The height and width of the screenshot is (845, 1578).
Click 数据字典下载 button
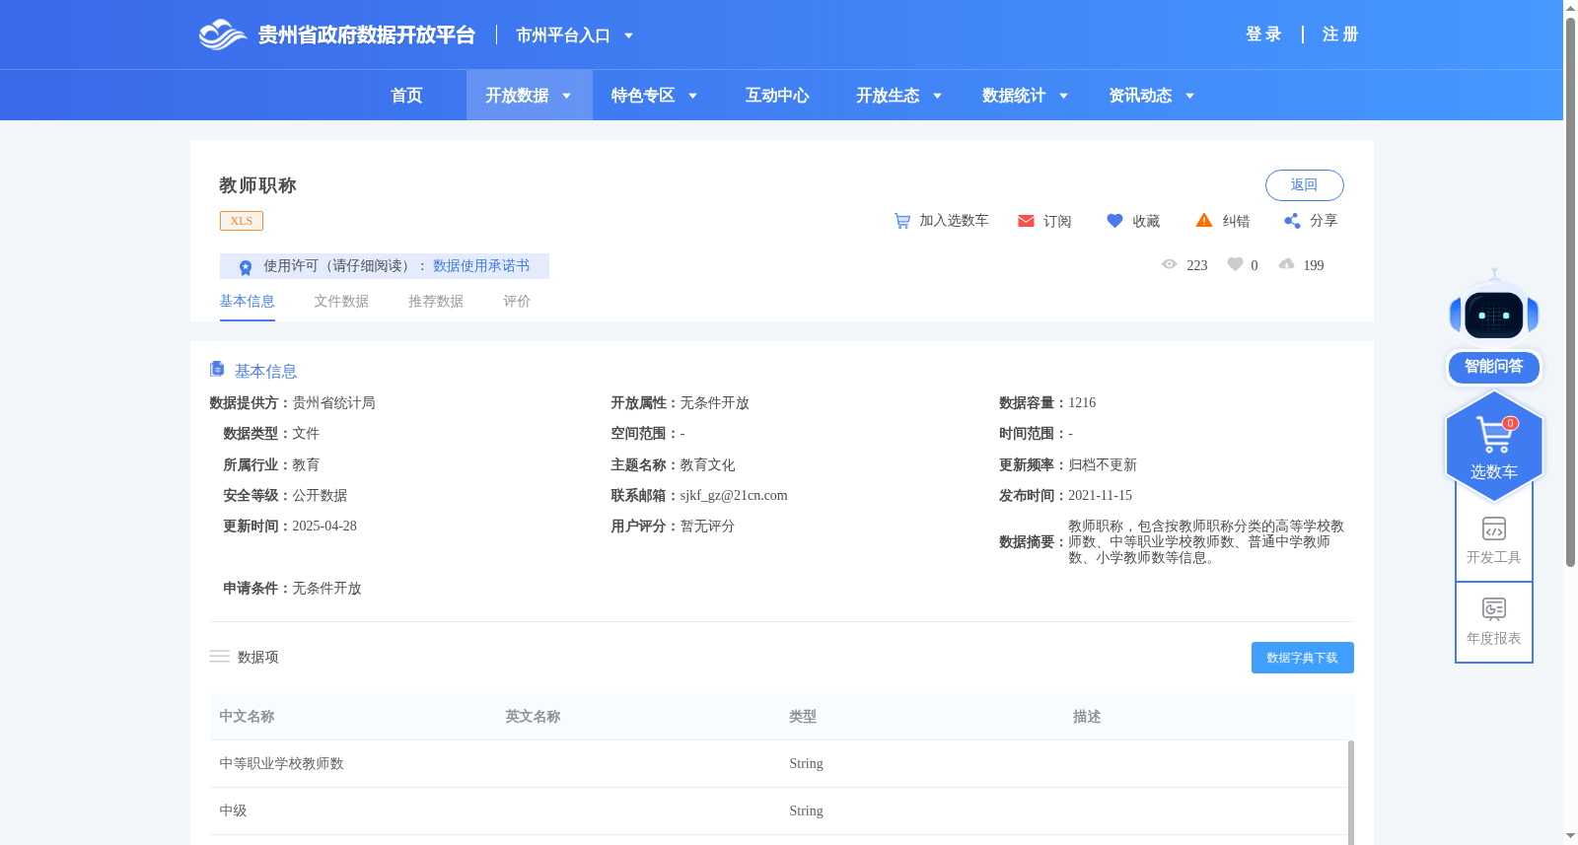point(1302,658)
